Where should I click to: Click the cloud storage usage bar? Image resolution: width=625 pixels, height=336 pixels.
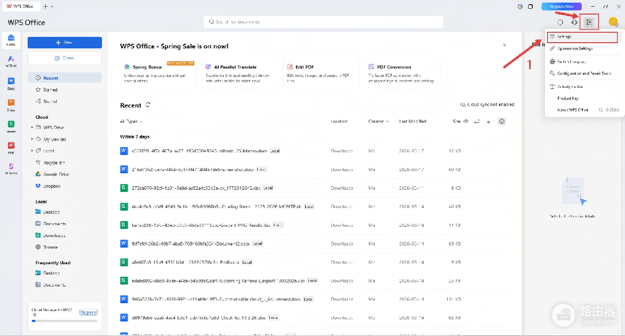65,321
